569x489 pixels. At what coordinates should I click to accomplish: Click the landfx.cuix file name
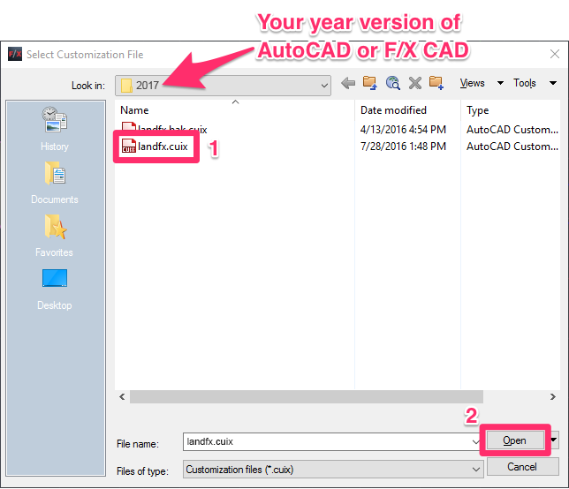pos(163,147)
